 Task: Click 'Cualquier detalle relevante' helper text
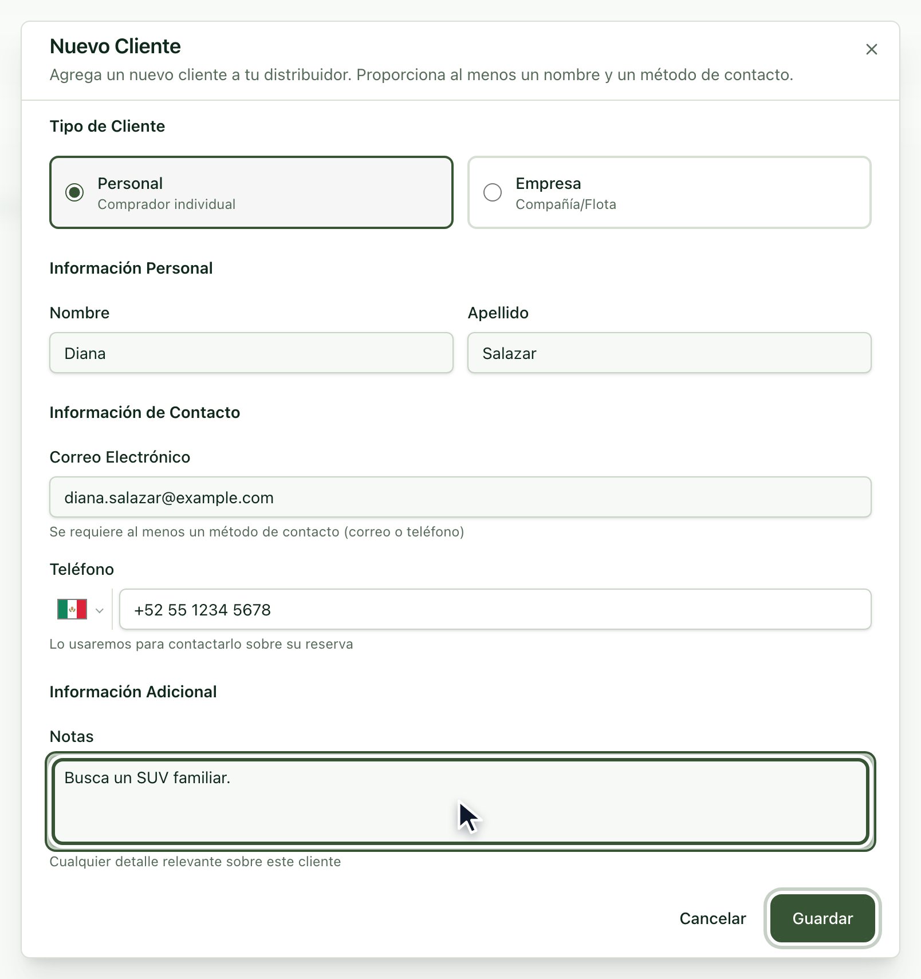pos(195,862)
